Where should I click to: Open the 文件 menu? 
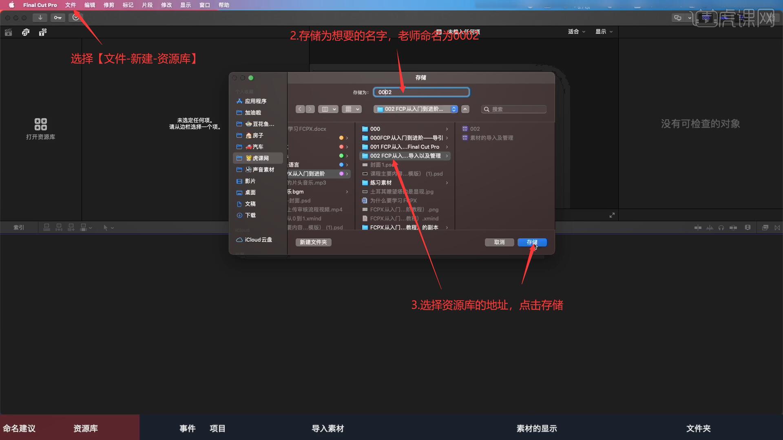[x=71, y=5]
